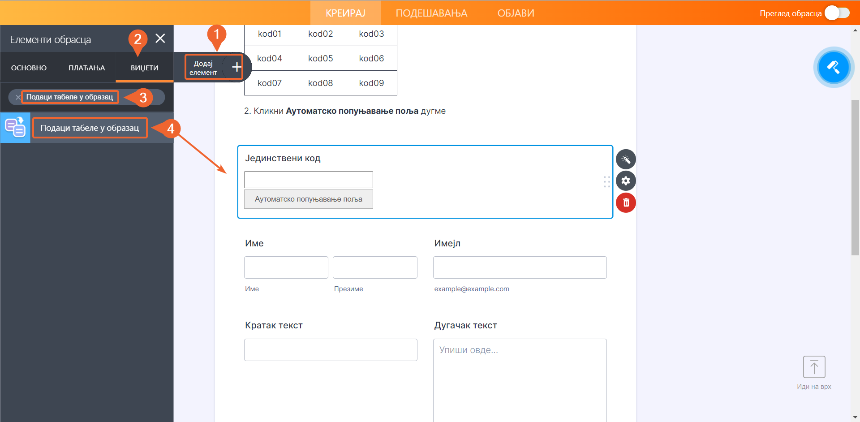860x422 pixels.
Task: Click the step 2 instruction text
Action: [345, 111]
